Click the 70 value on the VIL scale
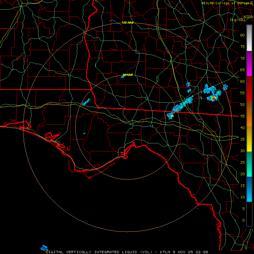This screenshot has height=254, width=254. coord(242,58)
